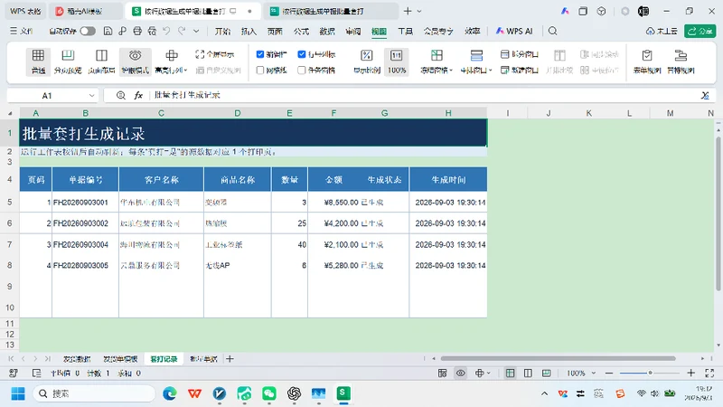Viewport: 723px width, 407px height.
Task: Collapse the formula bar with right-end icon
Action: click(705, 96)
